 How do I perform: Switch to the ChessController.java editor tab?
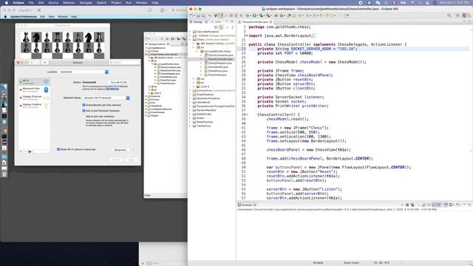(x=255, y=22)
